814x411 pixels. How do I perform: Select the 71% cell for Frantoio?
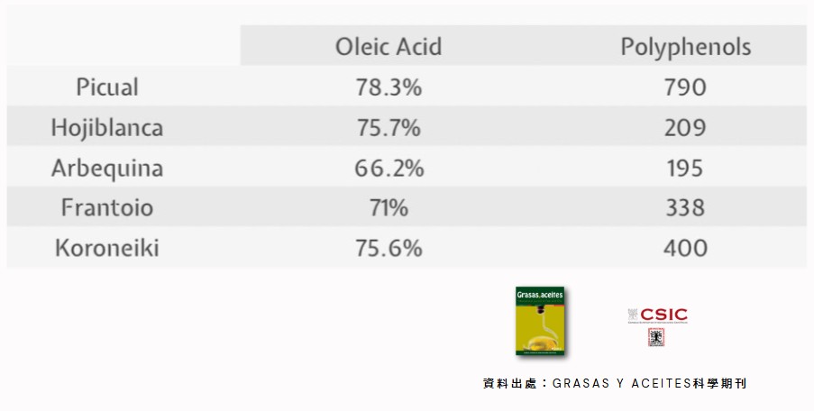(389, 208)
